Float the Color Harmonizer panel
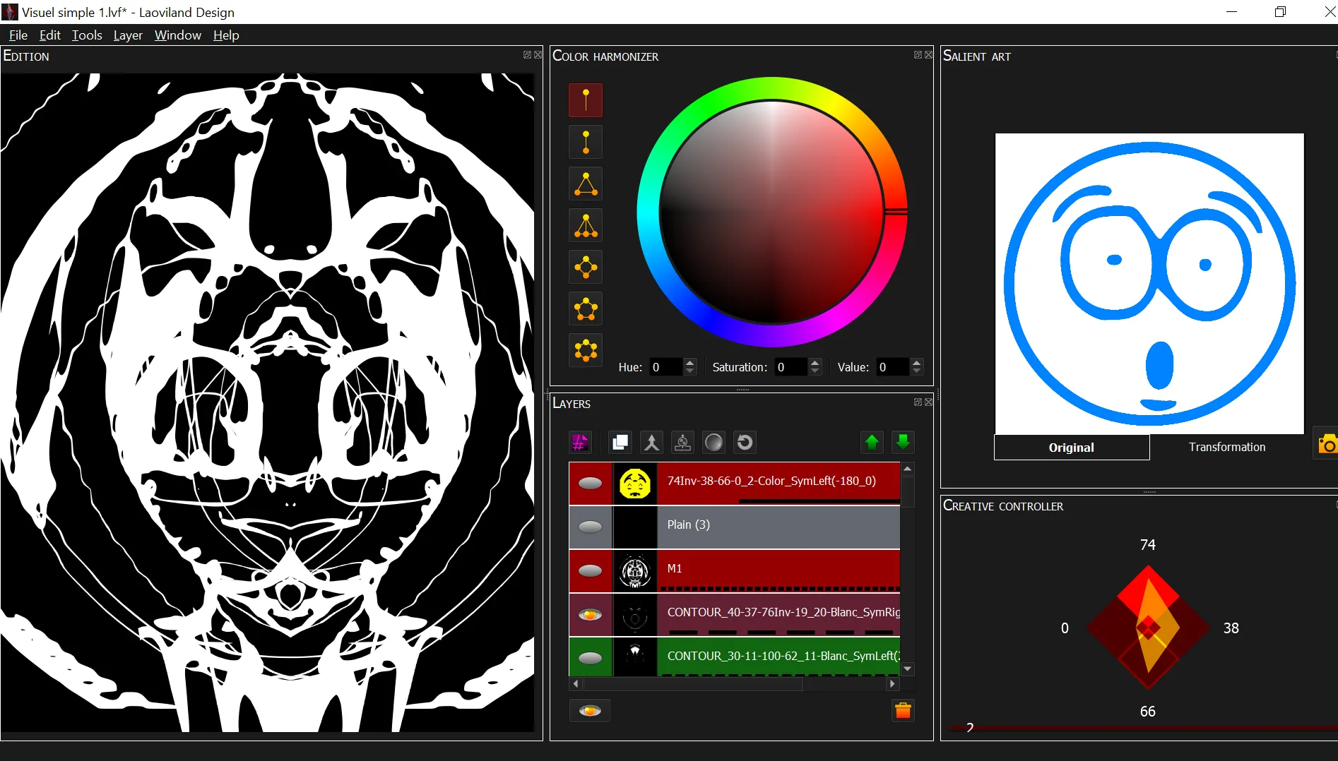 918,55
